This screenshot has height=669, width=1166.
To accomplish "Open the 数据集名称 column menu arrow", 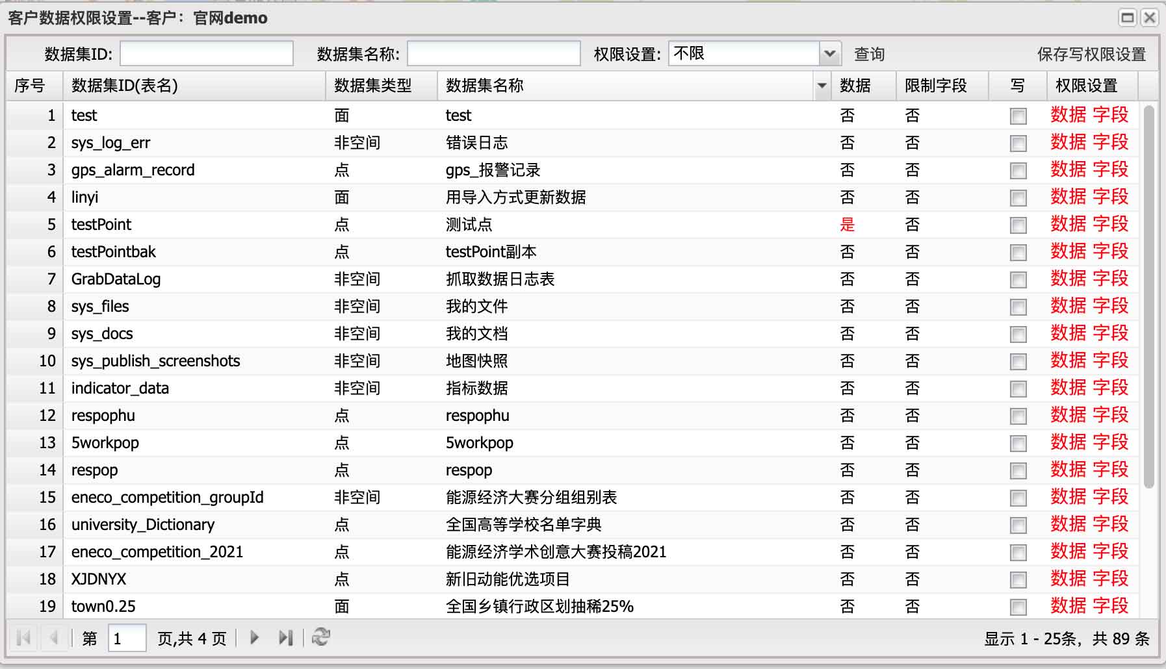I will tap(821, 85).
